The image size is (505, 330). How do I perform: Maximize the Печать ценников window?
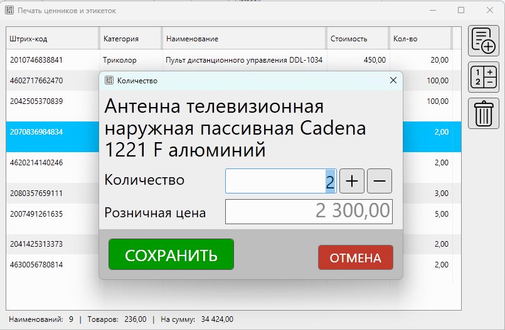coord(461,11)
